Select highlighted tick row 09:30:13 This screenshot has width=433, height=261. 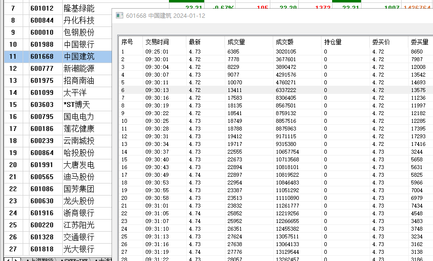pyautogui.click(x=276, y=90)
